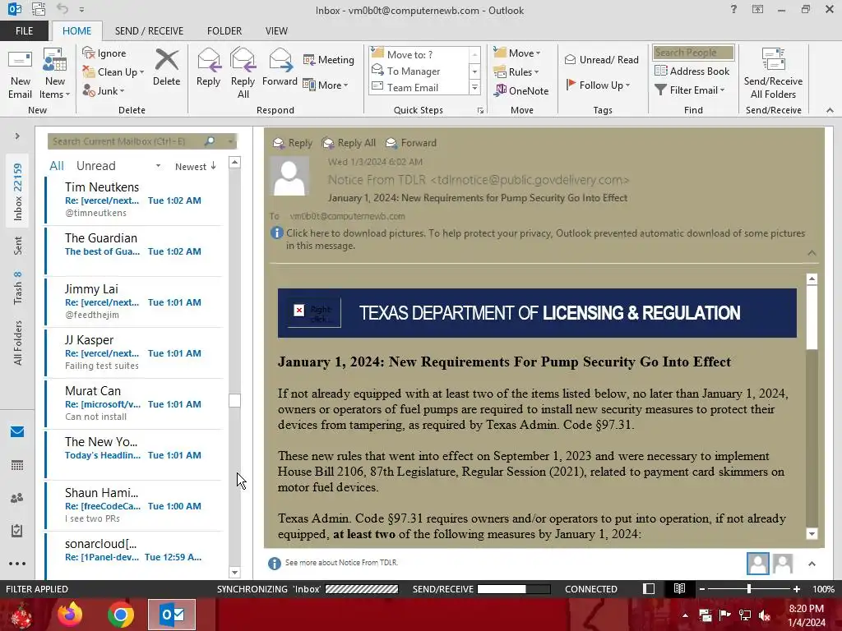Open the Follow Up flag menu
The height and width of the screenshot is (631, 842).
pyautogui.click(x=599, y=85)
